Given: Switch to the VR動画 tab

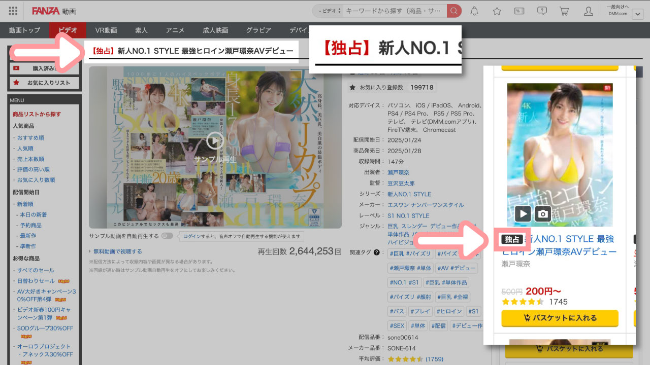Looking at the screenshot, I should coord(106,30).
